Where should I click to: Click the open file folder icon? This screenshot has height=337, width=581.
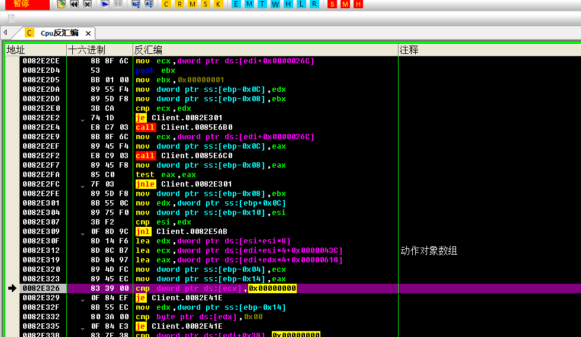(61, 4)
